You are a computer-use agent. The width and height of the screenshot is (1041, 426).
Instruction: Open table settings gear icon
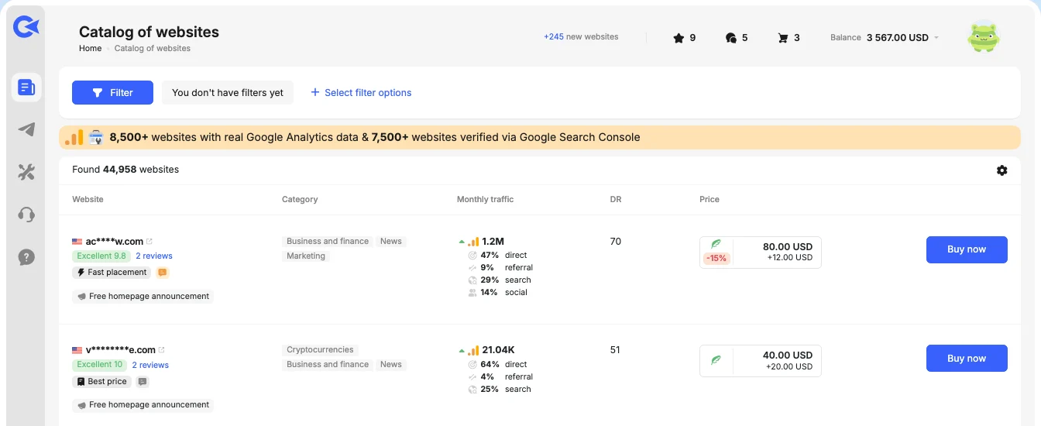point(1002,170)
